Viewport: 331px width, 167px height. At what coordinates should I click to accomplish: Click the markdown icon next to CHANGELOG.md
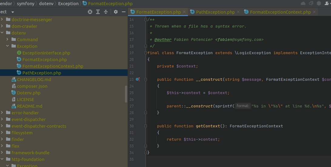pyautogui.click(x=14, y=79)
